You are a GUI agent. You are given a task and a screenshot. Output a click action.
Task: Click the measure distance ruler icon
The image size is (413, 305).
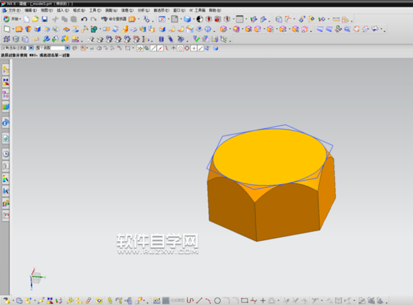[x=336, y=19]
